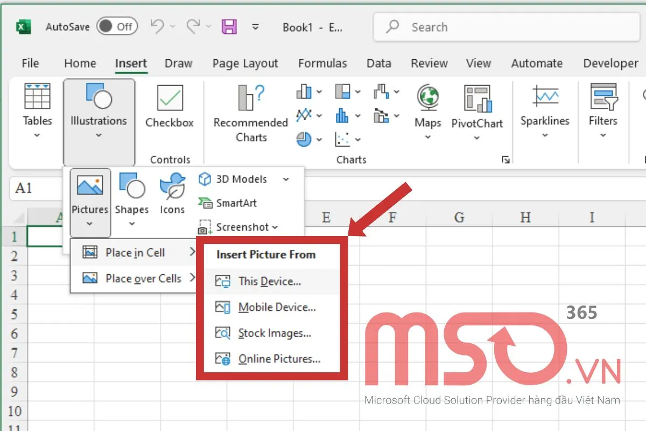Open the SmartArt tool
This screenshot has width=646, height=431.
233,203
